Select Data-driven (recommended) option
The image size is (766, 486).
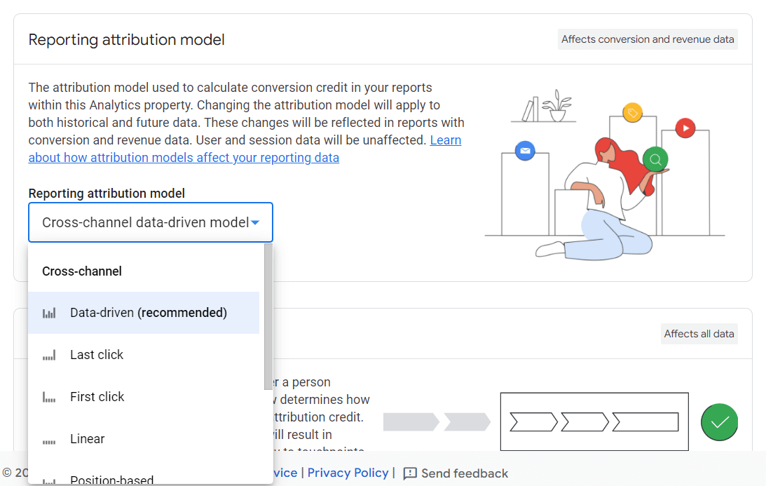tap(144, 313)
